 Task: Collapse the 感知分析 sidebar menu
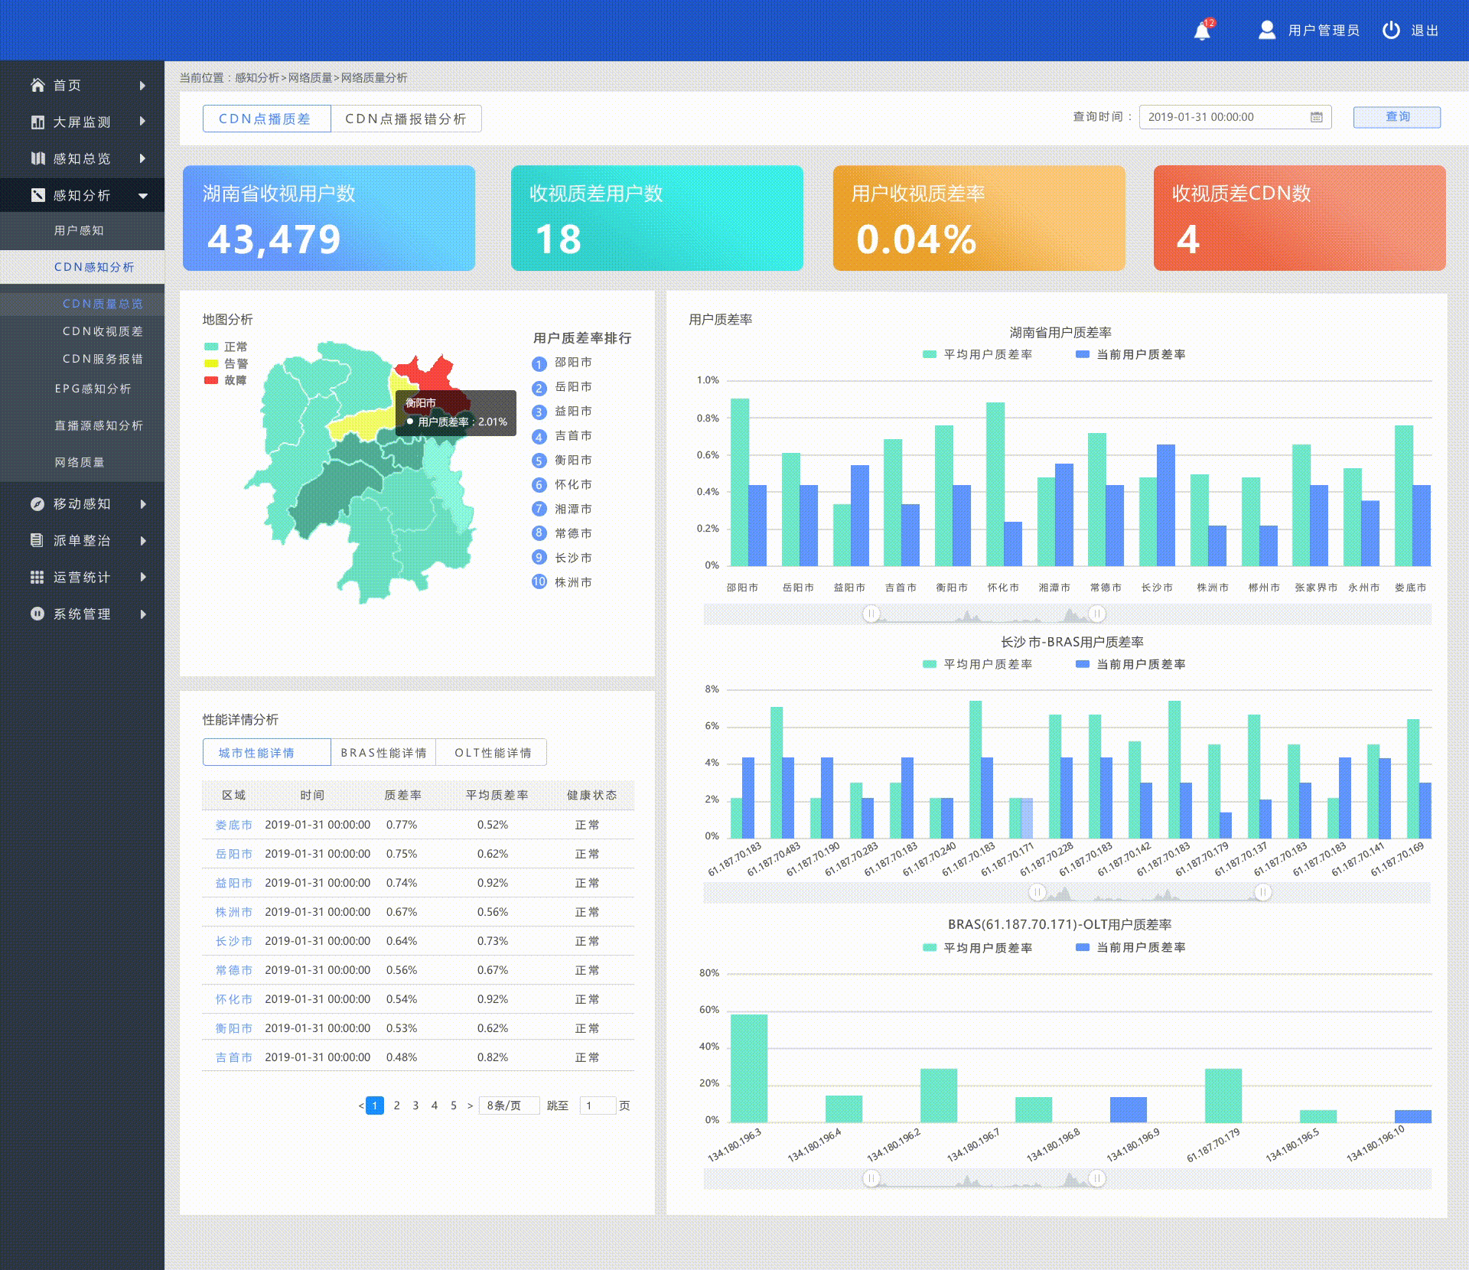(x=143, y=195)
